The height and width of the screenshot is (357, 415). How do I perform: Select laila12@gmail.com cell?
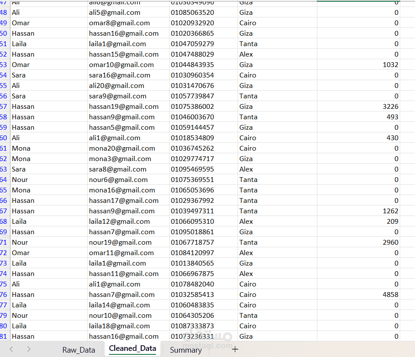pos(128,222)
